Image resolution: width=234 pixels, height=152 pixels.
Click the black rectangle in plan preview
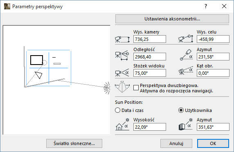click(36, 60)
